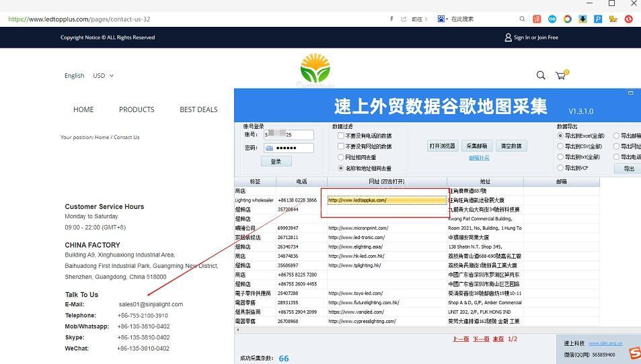Click the 登录 login button
The height and width of the screenshot is (364, 641).
pos(276,162)
